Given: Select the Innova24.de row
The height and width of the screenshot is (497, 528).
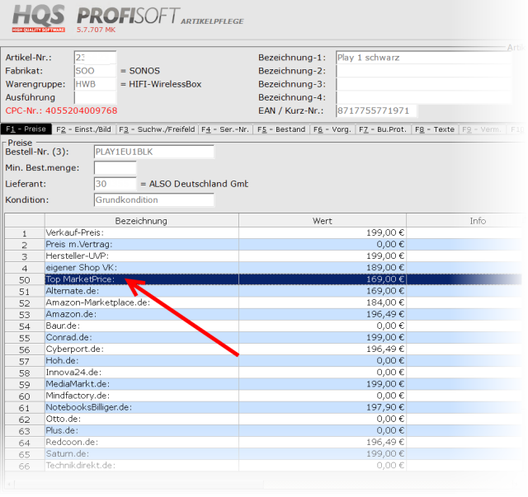Looking at the screenshot, I should 263,373.
